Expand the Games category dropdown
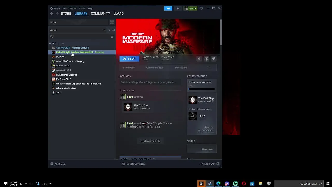Viewport: 332px width, 187px height. point(78,30)
